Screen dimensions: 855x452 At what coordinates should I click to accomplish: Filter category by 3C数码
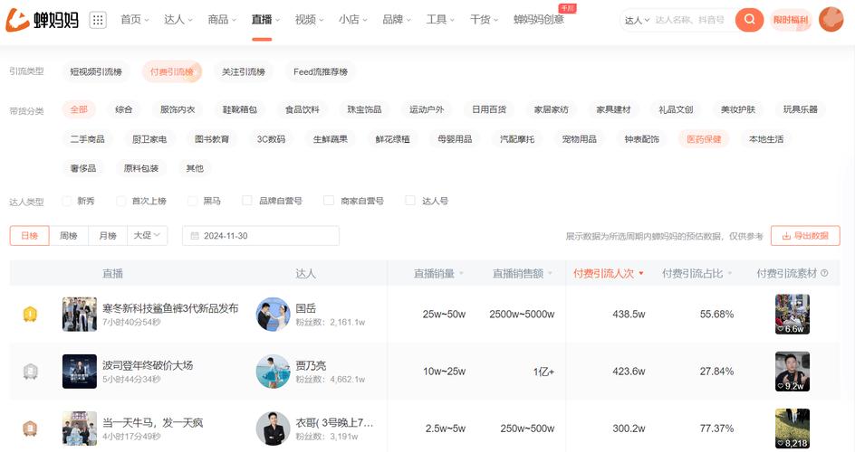271,139
